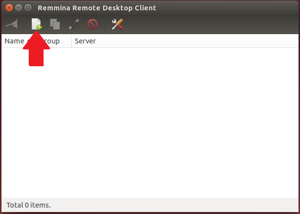Viewport: 300px width, 214px height.
Task: Minimize the Remmina window
Action: click(18, 8)
